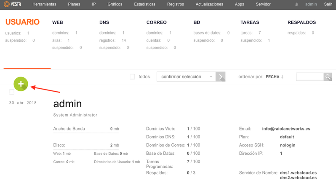
Task: Click dns1.webcloud.es name server
Action: [298, 172]
